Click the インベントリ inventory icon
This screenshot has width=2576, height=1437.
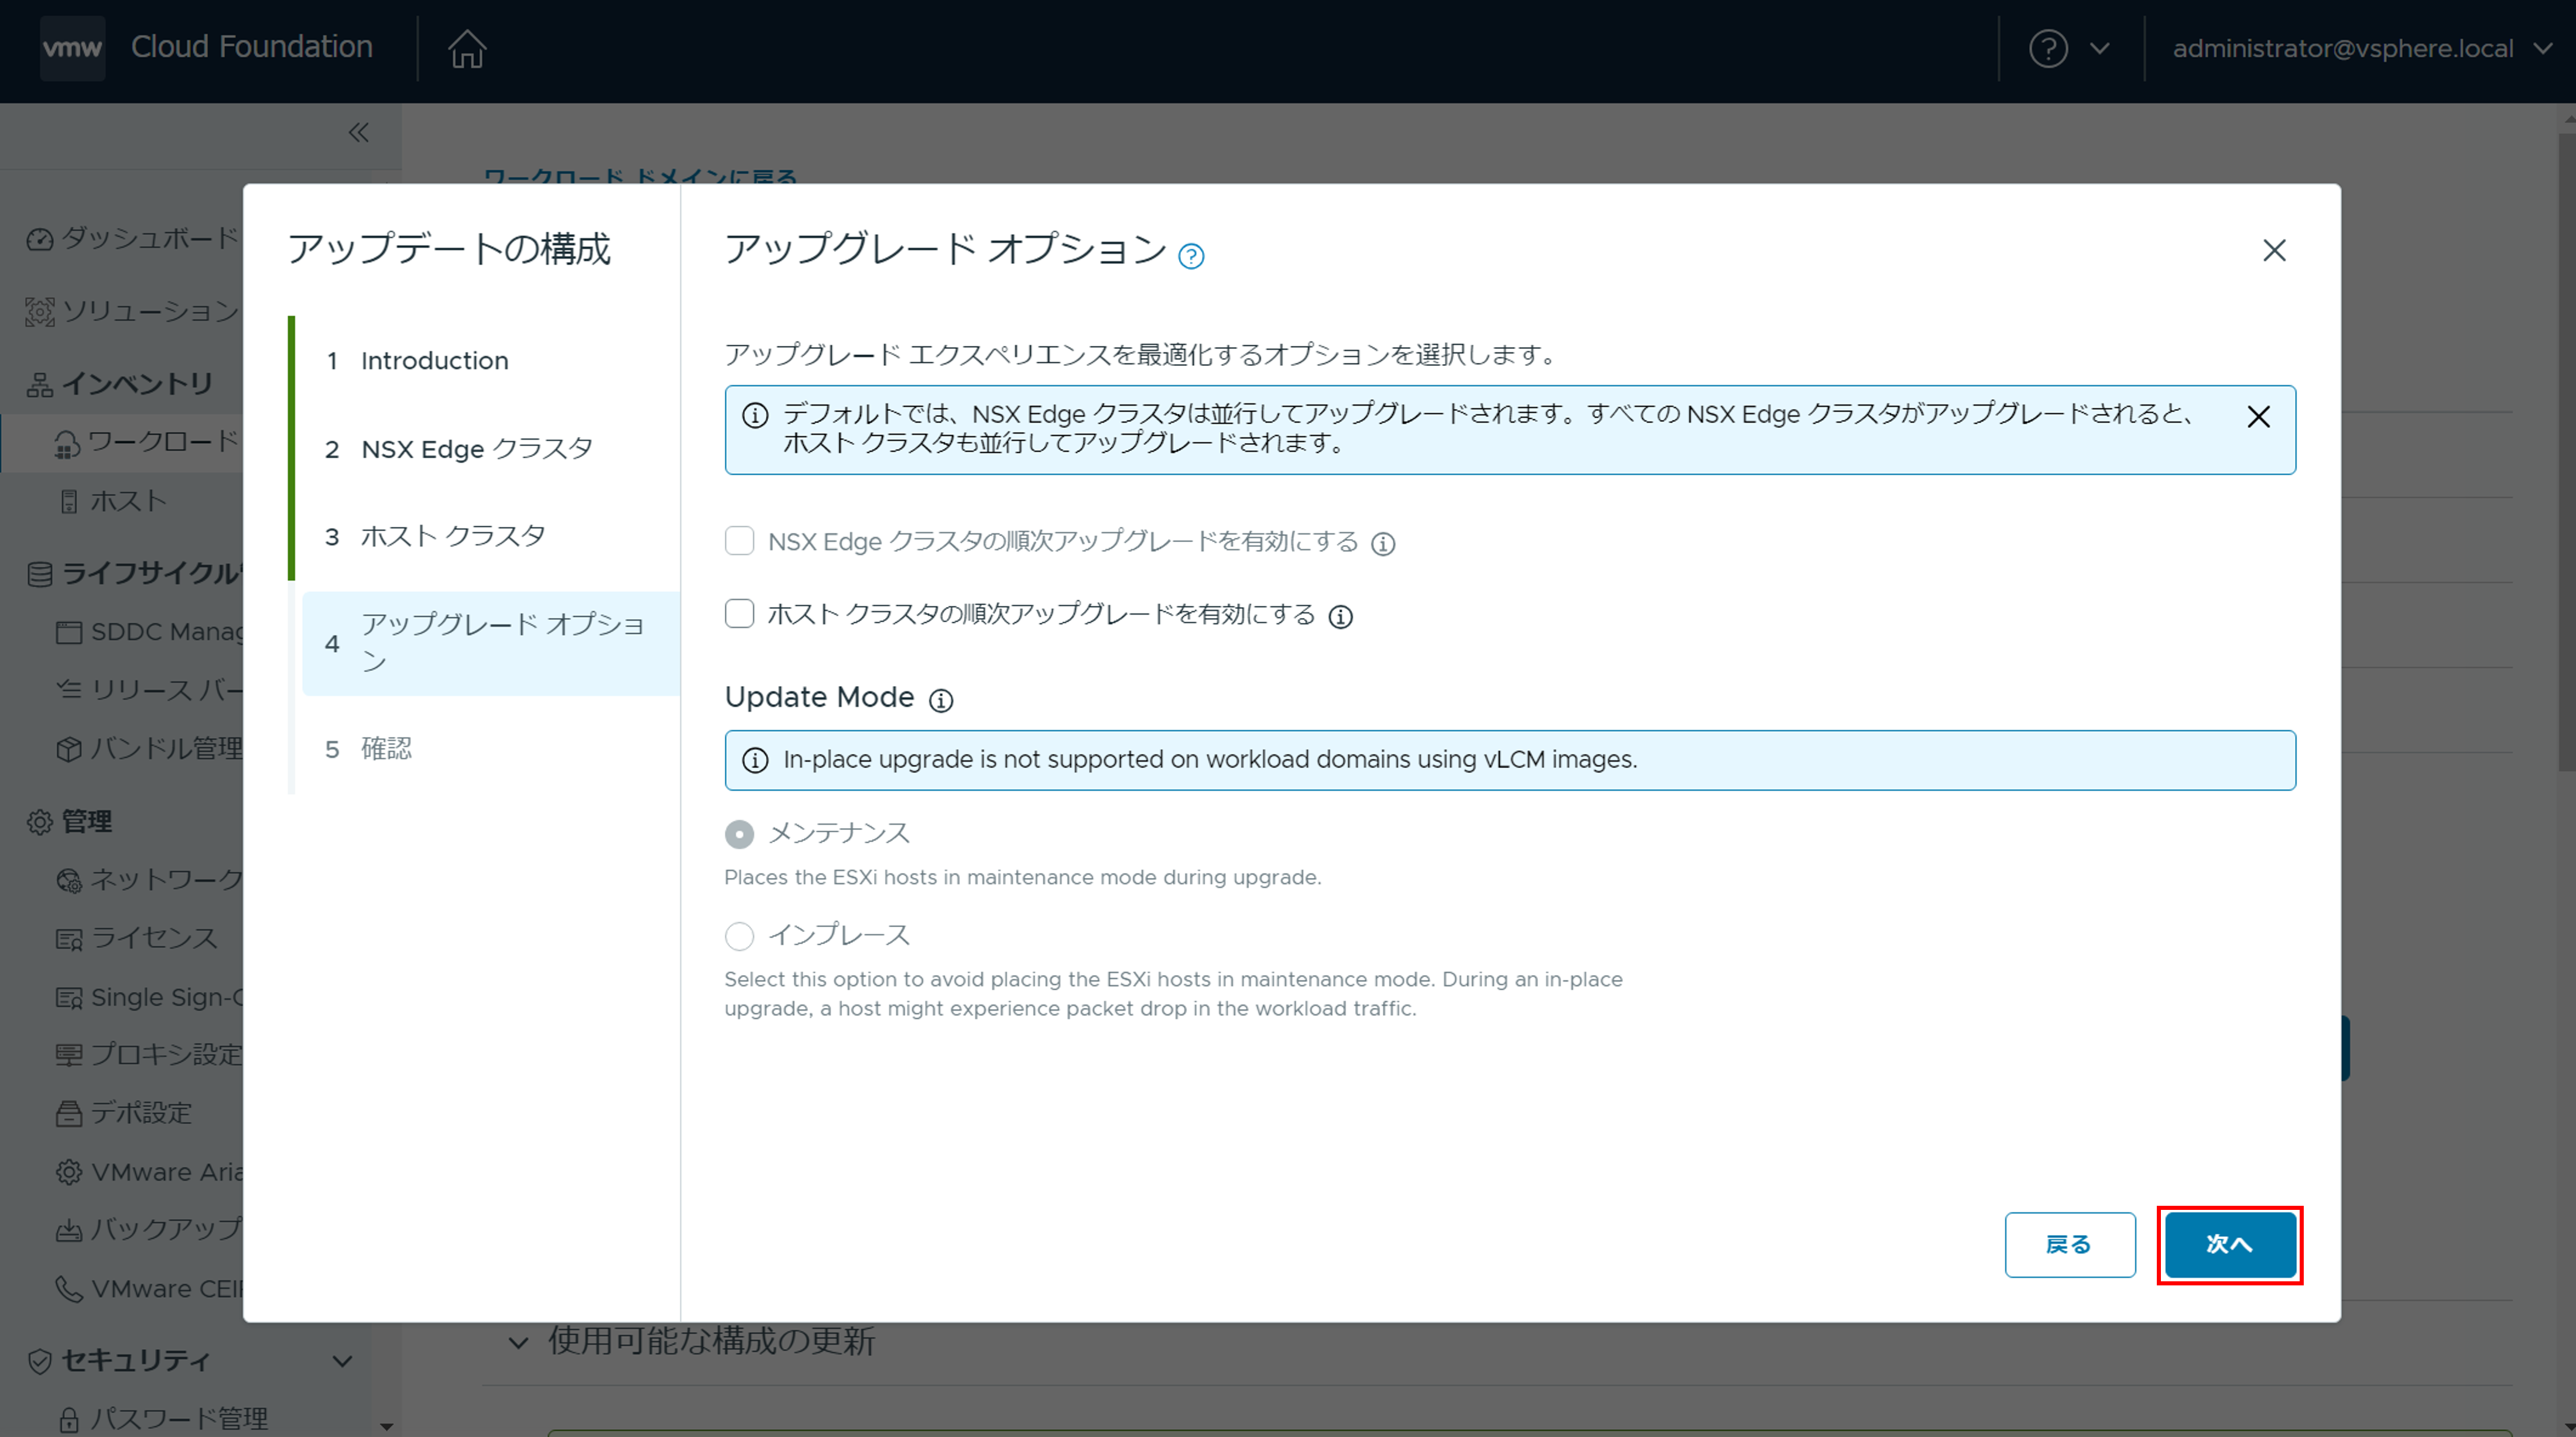(x=40, y=384)
